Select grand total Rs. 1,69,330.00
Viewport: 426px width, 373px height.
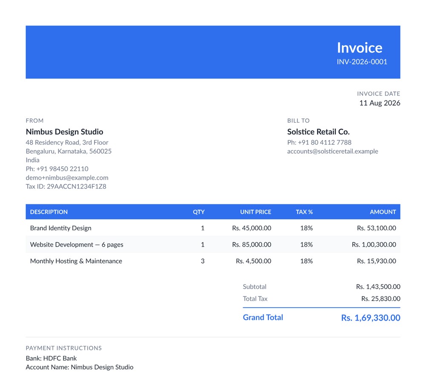coord(371,318)
